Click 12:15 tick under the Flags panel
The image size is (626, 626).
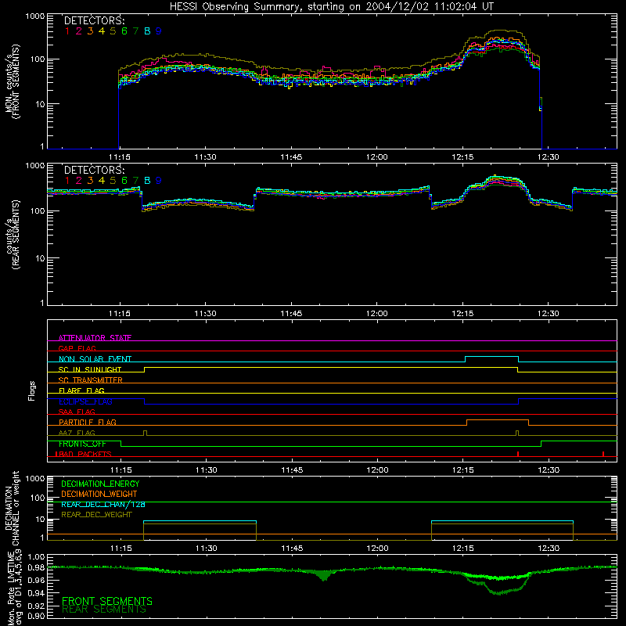click(x=463, y=470)
